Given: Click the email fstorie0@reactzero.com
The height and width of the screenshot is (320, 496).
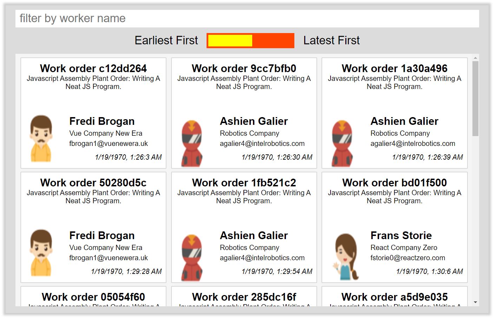Looking at the screenshot, I should [x=407, y=258].
